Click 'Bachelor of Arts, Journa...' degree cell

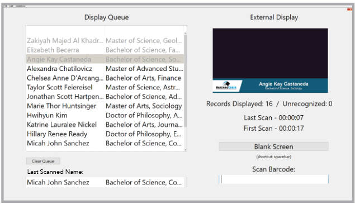coord(144,125)
